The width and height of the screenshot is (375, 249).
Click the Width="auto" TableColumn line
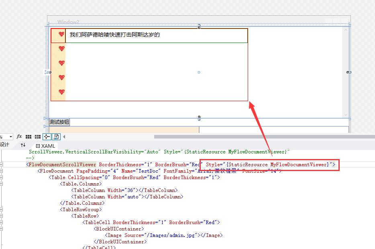tap(127, 197)
